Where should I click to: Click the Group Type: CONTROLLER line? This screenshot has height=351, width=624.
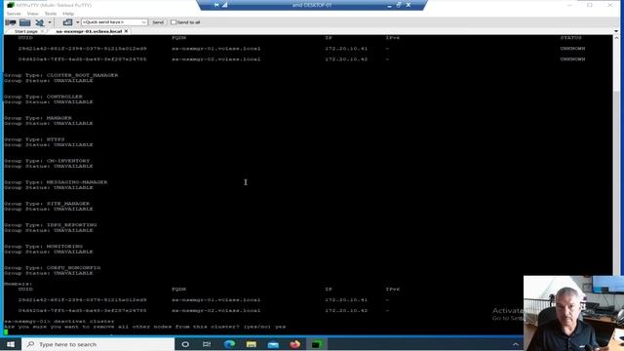pyautogui.click(x=43, y=97)
